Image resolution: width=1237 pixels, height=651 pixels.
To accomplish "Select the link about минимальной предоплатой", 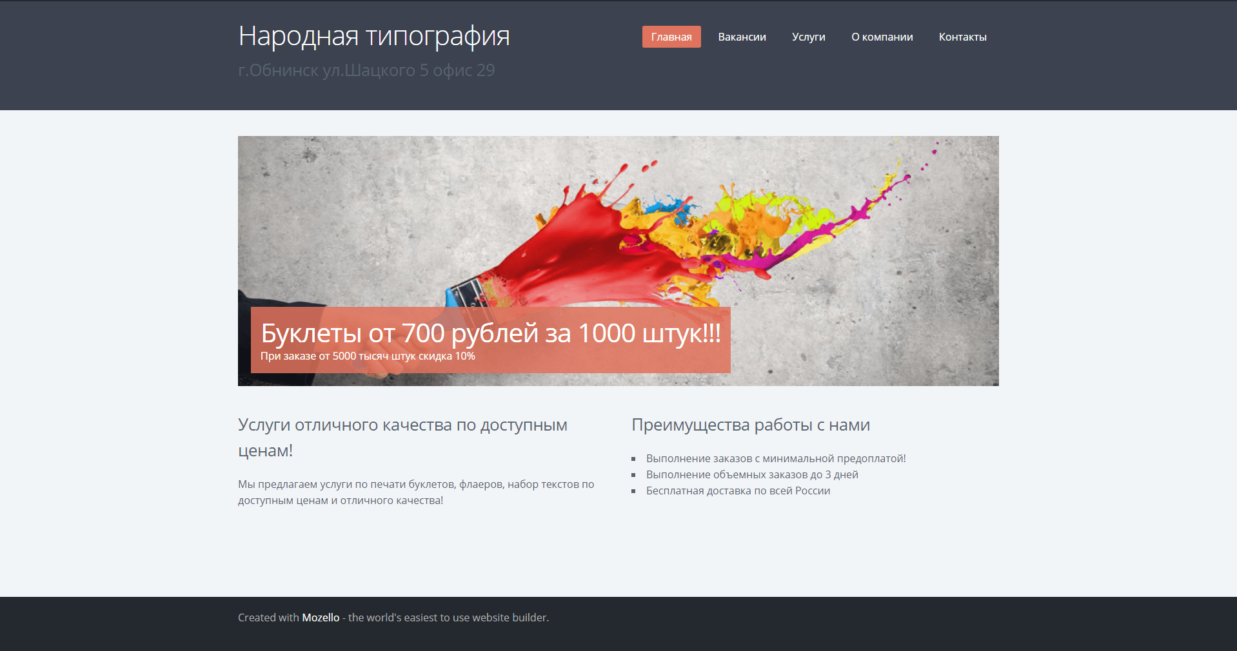I will 775,458.
